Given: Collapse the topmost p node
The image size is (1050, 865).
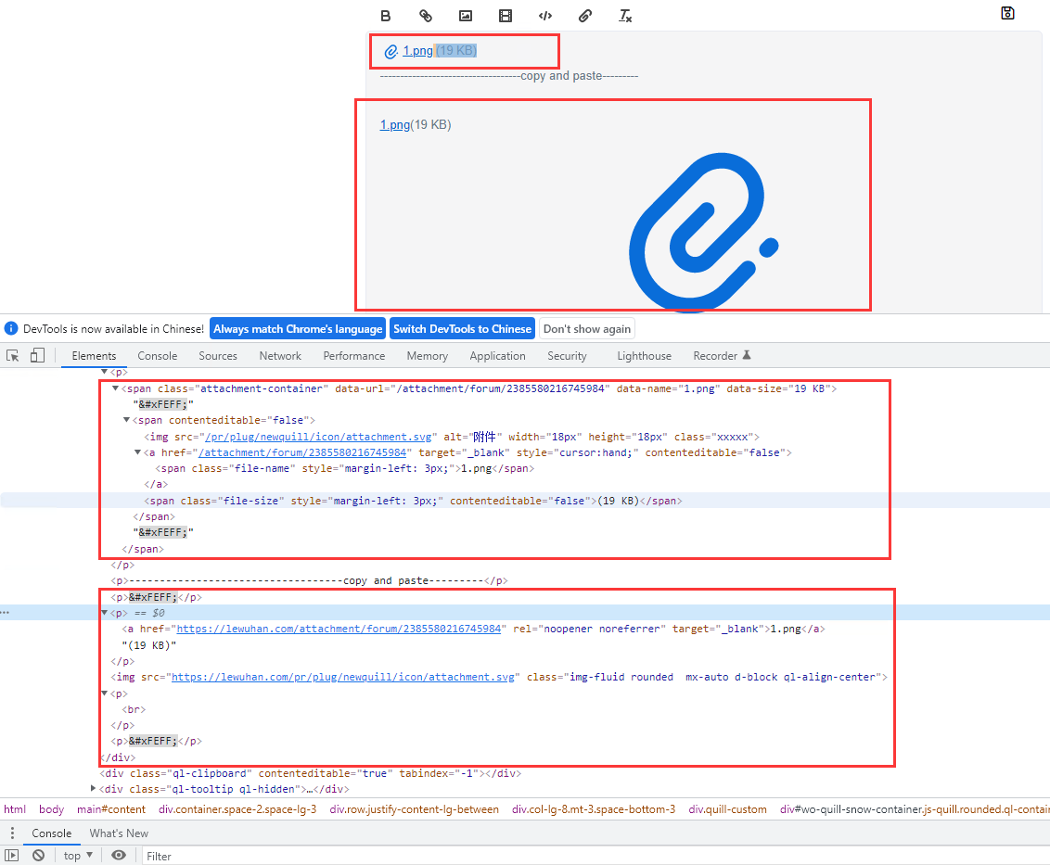Looking at the screenshot, I should click(105, 372).
